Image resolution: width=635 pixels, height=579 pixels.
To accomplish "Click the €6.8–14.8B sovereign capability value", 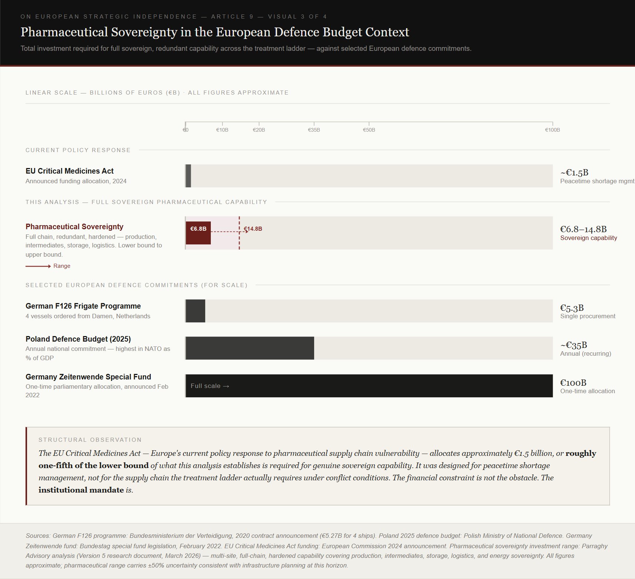I will coord(583,229).
